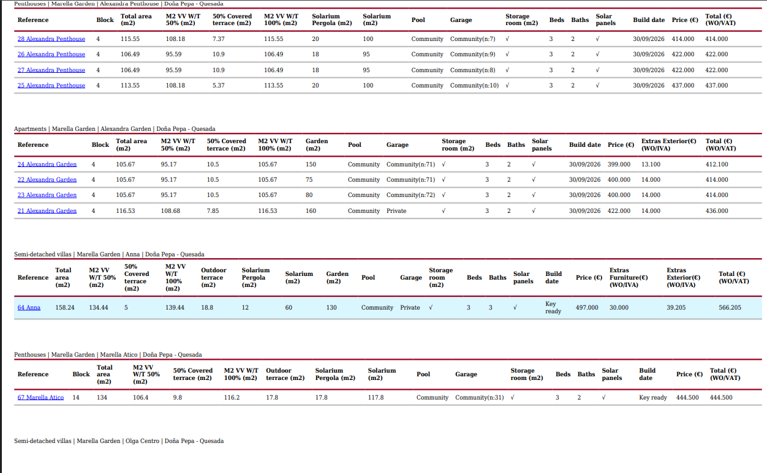Viewport: 767px width, 473px height.
Task: Click the 67 Marella Atico link
Action: click(40, 398)
